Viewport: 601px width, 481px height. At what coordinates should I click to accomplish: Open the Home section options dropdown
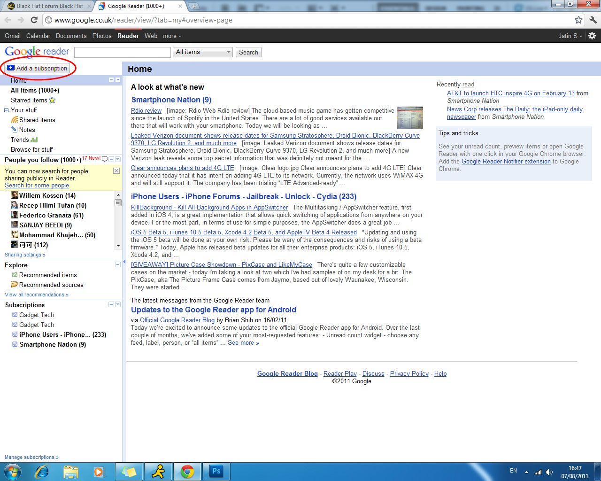coord(118,80)
